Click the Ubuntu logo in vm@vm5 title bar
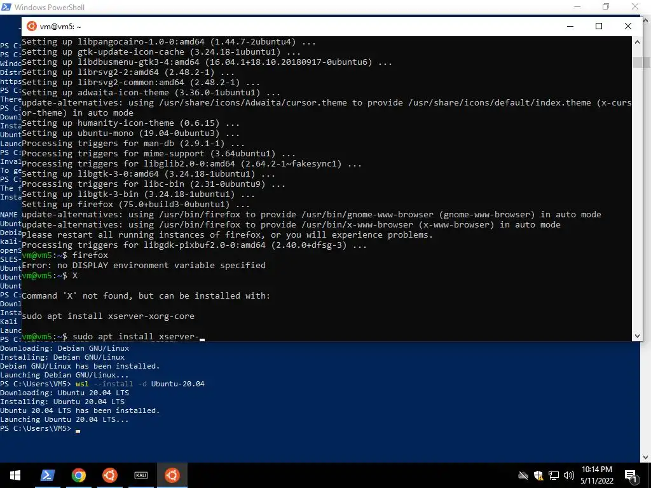651x488 pixels. 32,26
